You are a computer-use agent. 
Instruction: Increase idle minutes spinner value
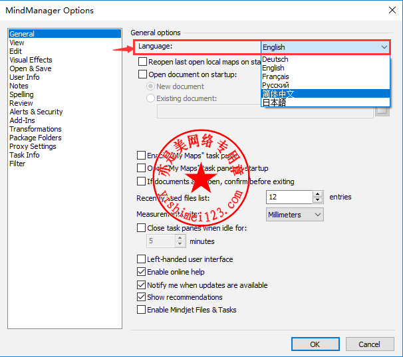(x=180, y=238)
